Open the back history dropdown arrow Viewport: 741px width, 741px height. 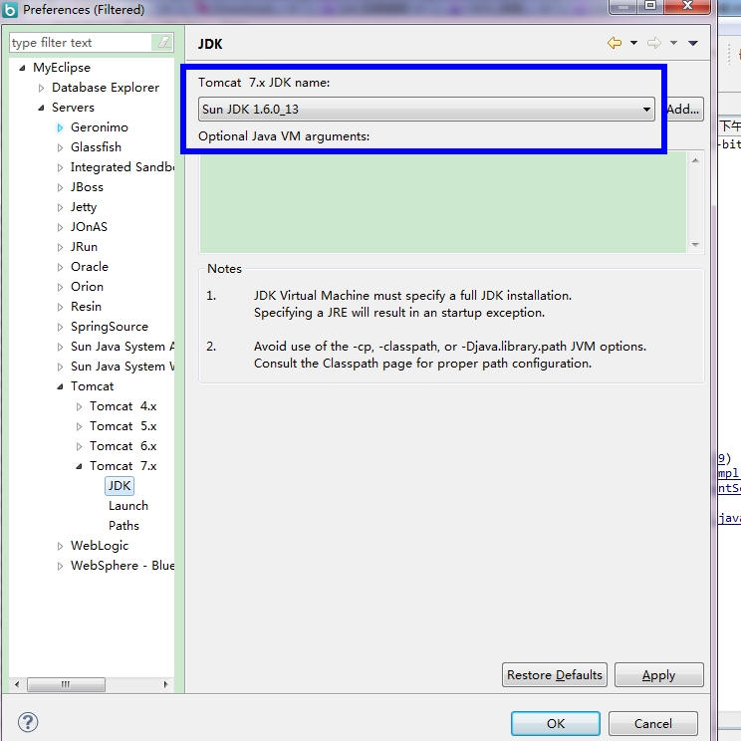coord(633,43)
